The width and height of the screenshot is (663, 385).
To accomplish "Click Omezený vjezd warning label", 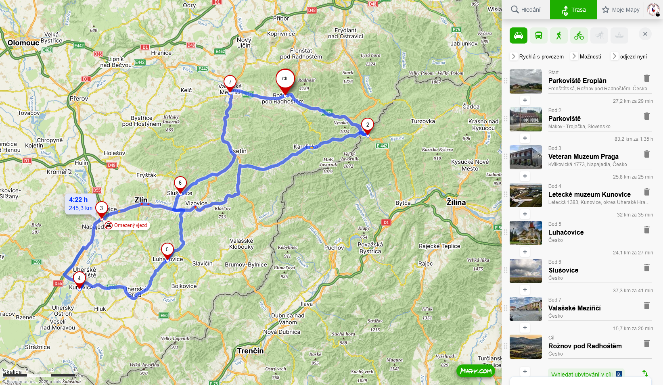I will tap(127, 225).
